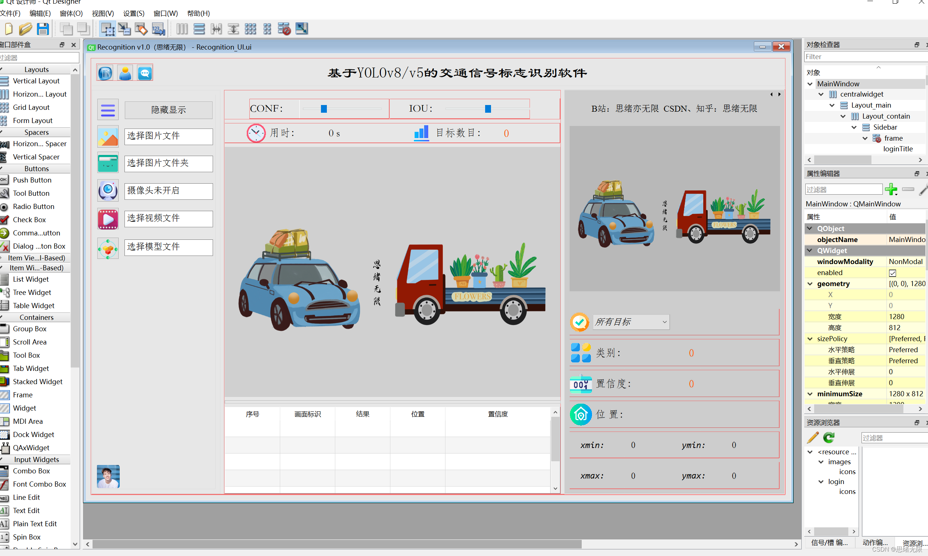Click the Adjust Size toolbar icon
Viewport: 928px width, 556px height.
(301, 29)
